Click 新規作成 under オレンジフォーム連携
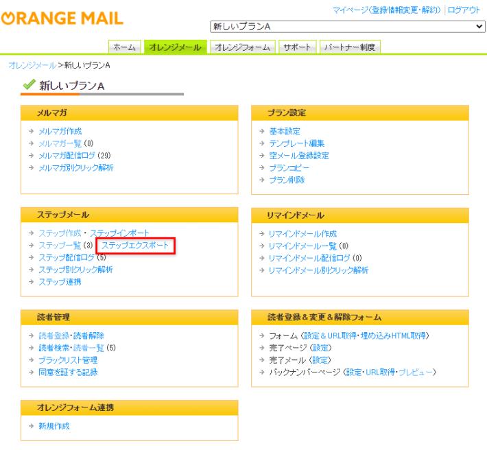This screenshot has height=450, width=487. point(54,426)
